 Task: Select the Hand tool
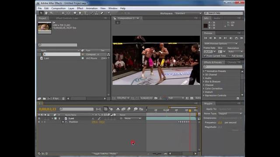(46, 13)
